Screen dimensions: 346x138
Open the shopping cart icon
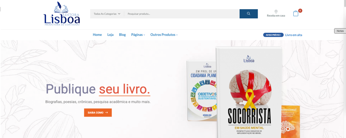(x=296, y=14)
